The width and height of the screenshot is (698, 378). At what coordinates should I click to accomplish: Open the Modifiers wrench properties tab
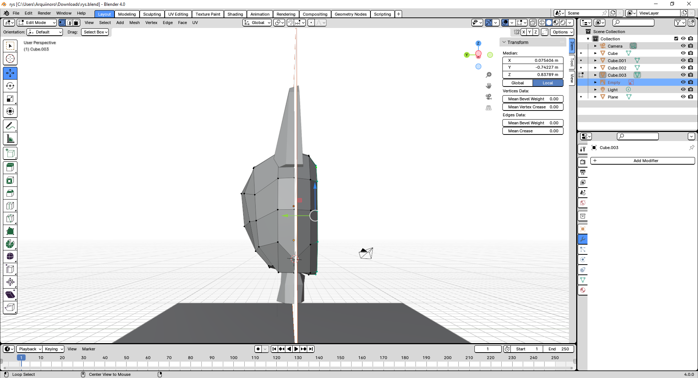583,239
